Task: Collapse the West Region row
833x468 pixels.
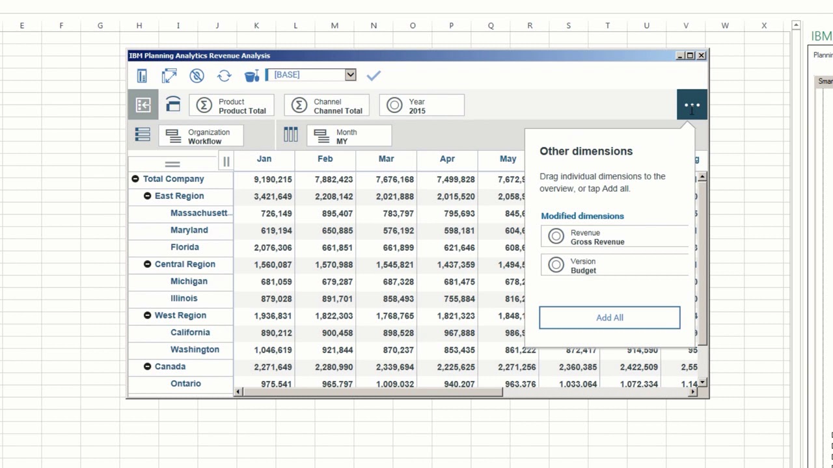Action: click(147, 315)
